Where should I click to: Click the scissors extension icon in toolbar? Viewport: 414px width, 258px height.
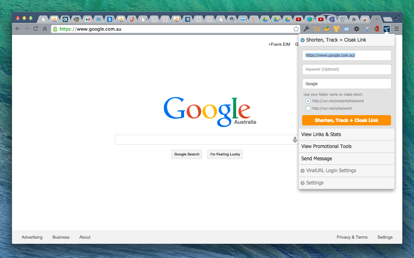(x=366, y=29)
